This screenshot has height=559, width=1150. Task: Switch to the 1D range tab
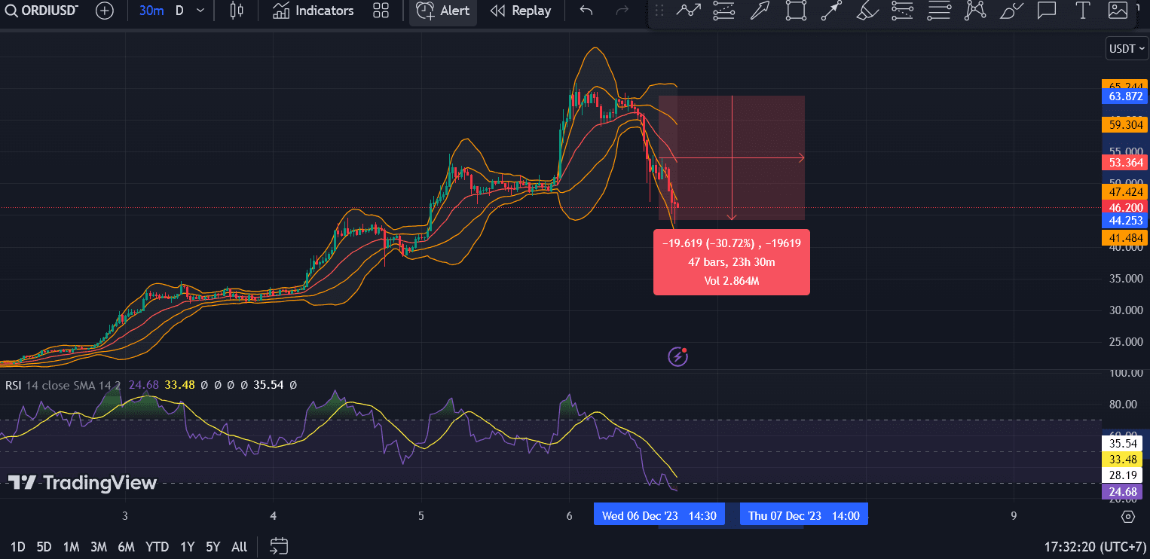tap(18, 546)
